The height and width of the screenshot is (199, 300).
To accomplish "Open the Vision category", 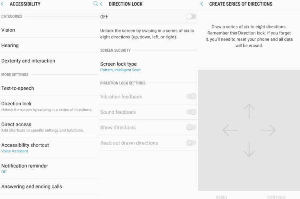I will 50,30.
